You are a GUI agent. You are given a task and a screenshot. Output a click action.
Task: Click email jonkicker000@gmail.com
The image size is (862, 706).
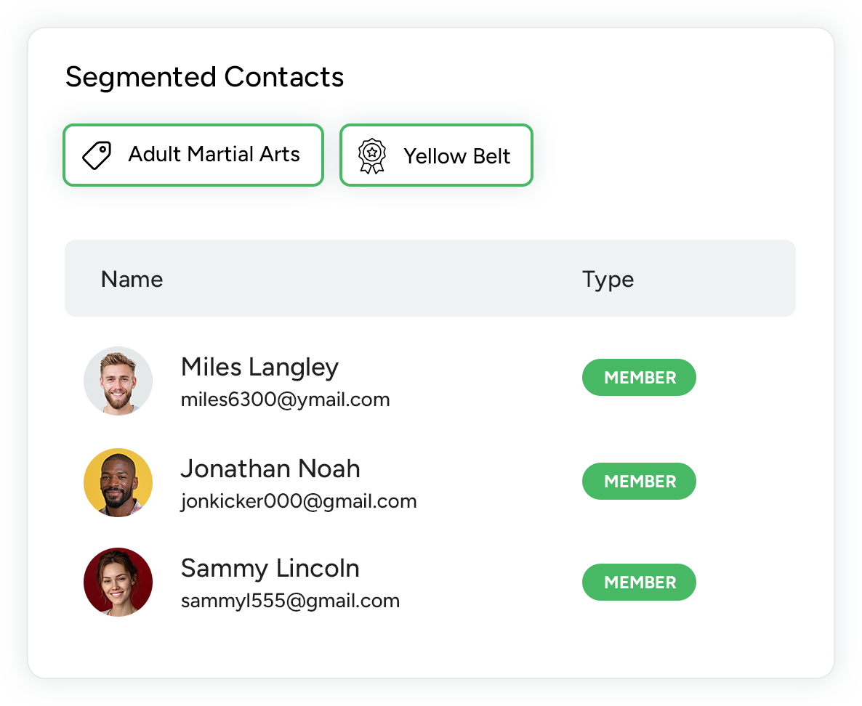(x=298, y=501)
